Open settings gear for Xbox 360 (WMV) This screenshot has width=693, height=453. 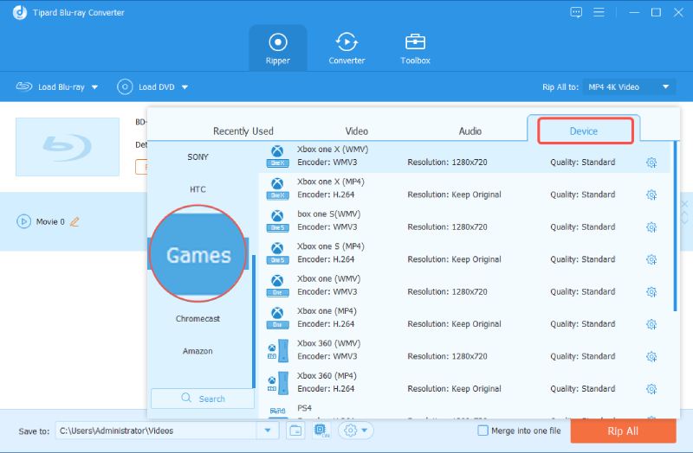click(651, 356)
